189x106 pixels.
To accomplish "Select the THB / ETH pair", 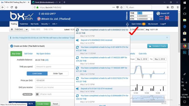I will (48, 29).
